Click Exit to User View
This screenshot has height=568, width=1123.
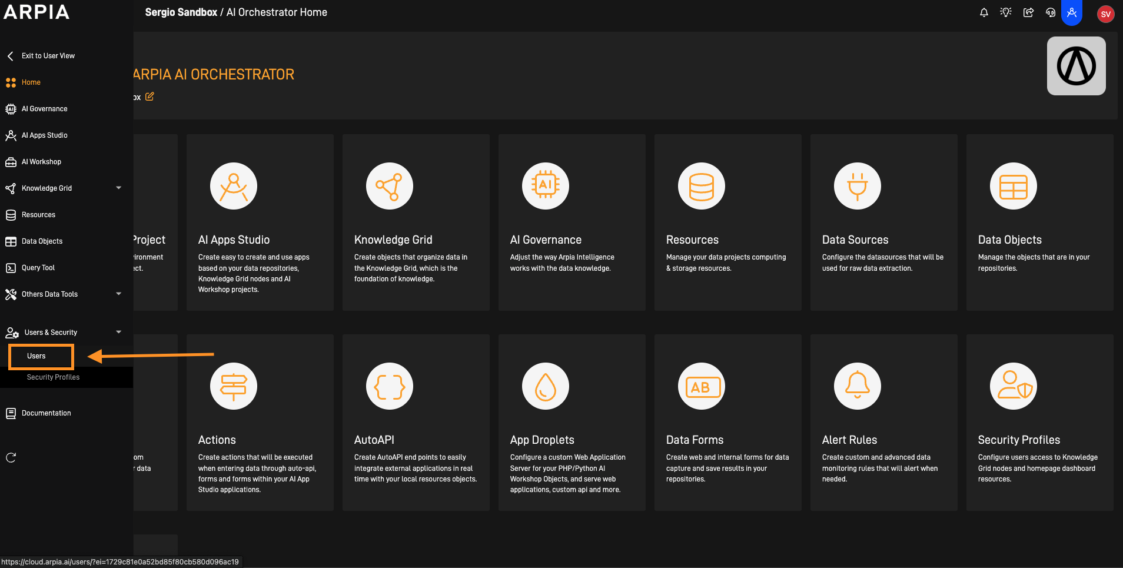click(x=48, y=56)
